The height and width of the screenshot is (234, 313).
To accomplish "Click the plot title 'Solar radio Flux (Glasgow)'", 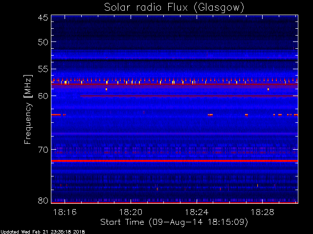I will click(x=174, y=8).
